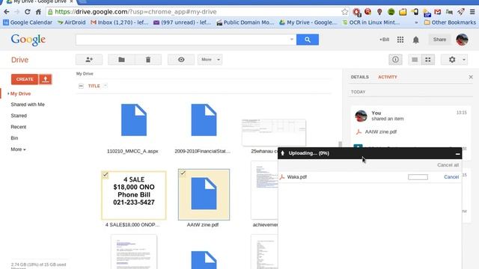Click AAtW zine.pdf in the activity feed
The width and height of the screenshot is (479, 269).
point(381,132)
